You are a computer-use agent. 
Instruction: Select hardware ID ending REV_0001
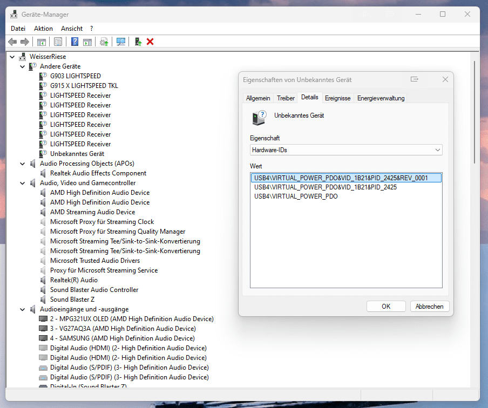(x=346, y=178)
